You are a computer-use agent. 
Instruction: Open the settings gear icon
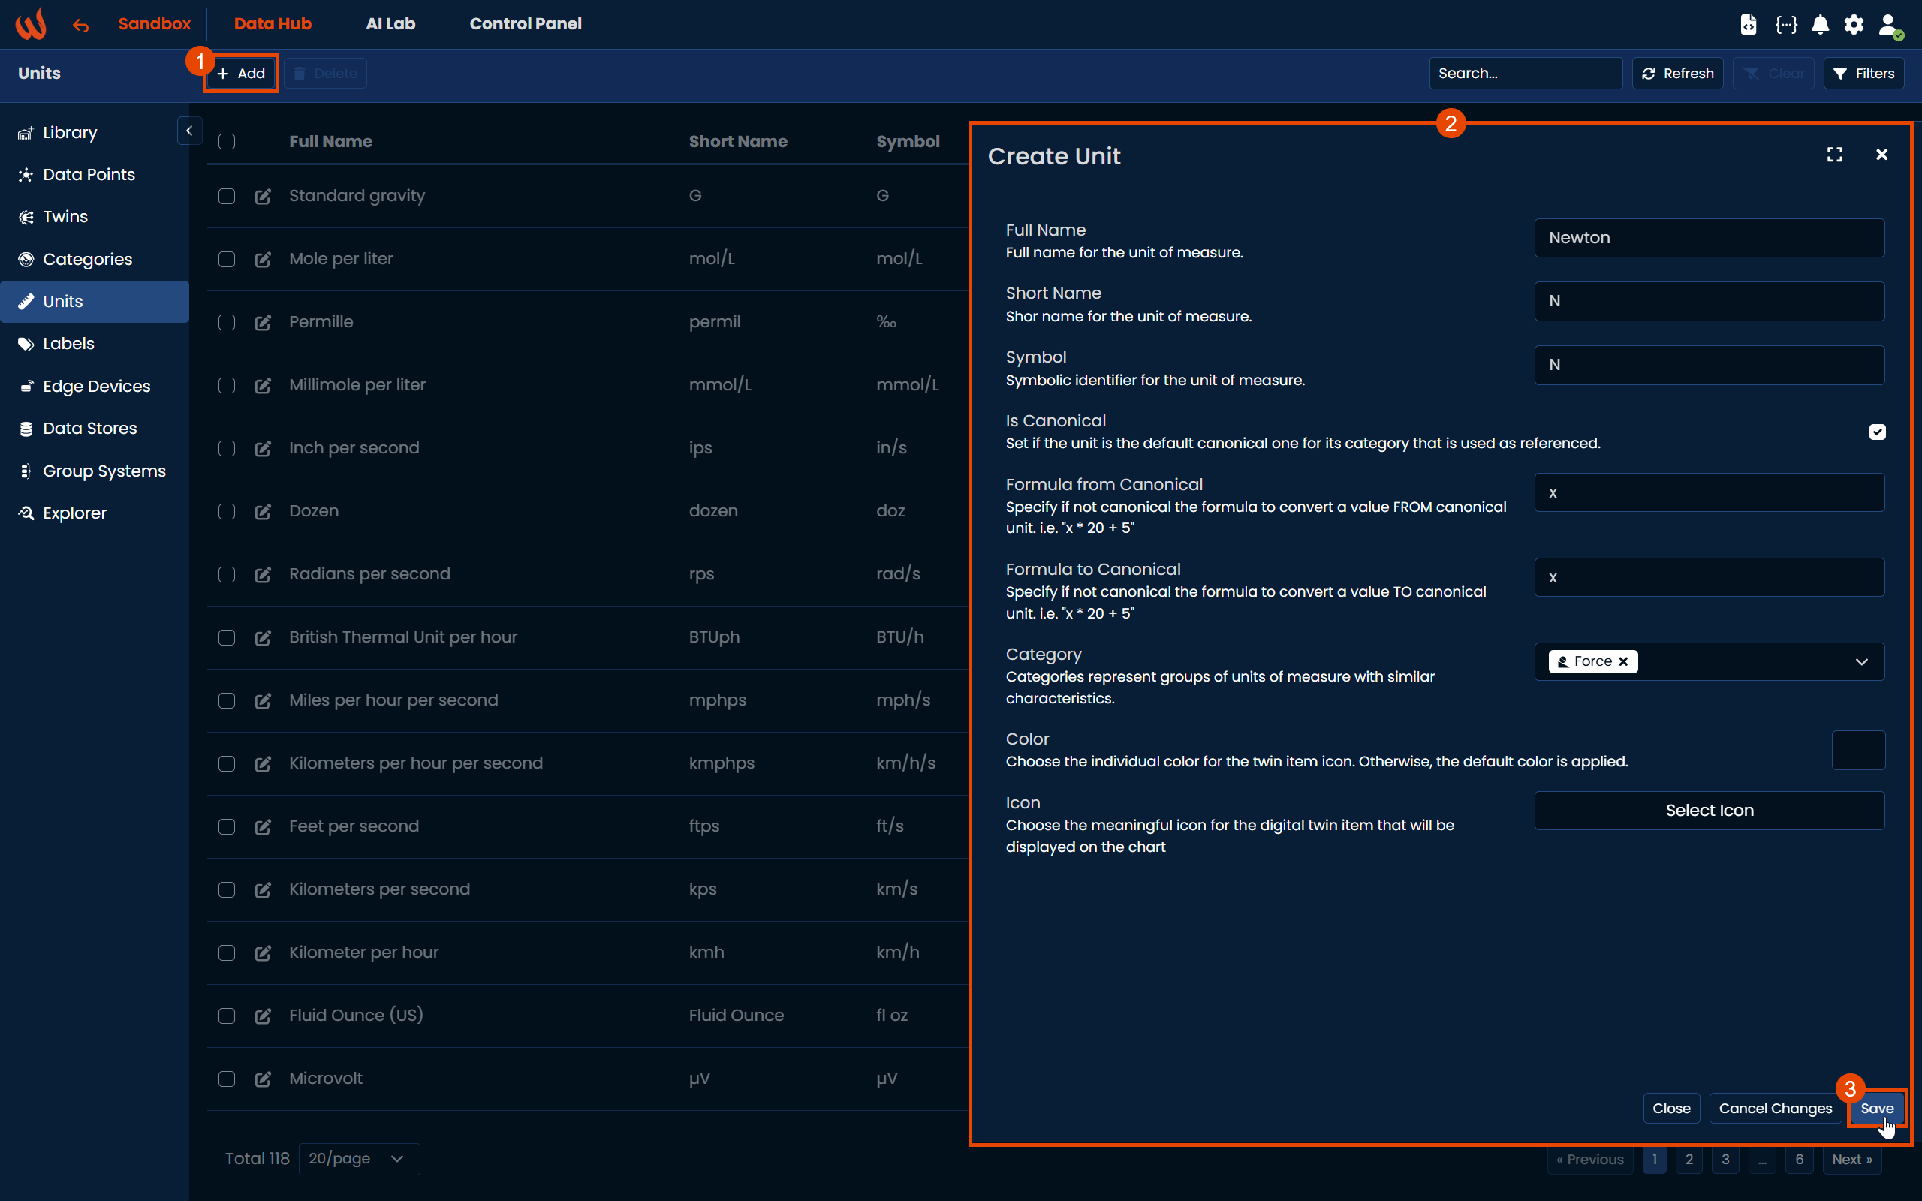pos(1854,25)
